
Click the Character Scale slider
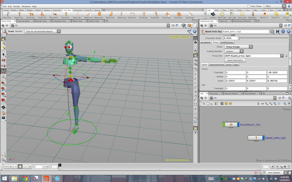pos(264,38)
